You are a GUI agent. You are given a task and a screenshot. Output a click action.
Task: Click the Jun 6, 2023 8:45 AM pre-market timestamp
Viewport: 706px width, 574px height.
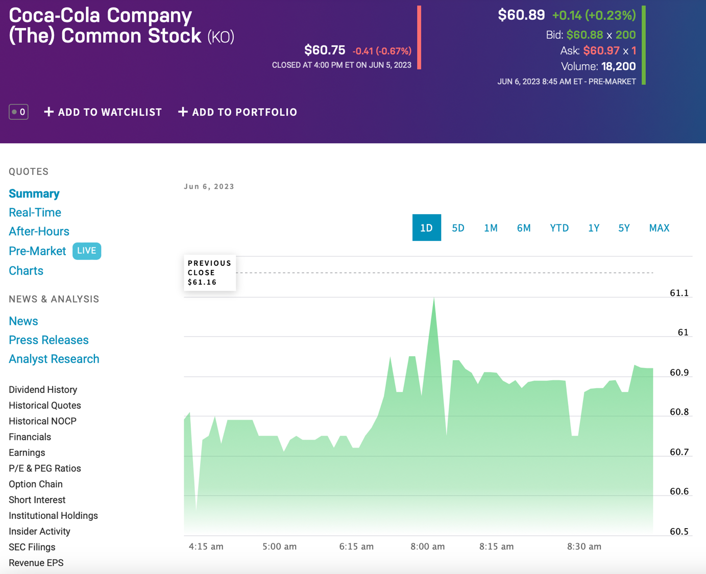567,82
